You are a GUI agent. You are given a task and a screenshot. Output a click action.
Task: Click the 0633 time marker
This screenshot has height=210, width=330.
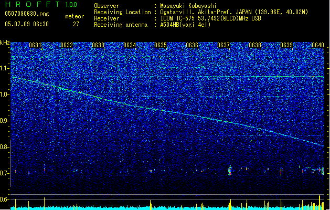pyautogui.click(x=98, y=45)
